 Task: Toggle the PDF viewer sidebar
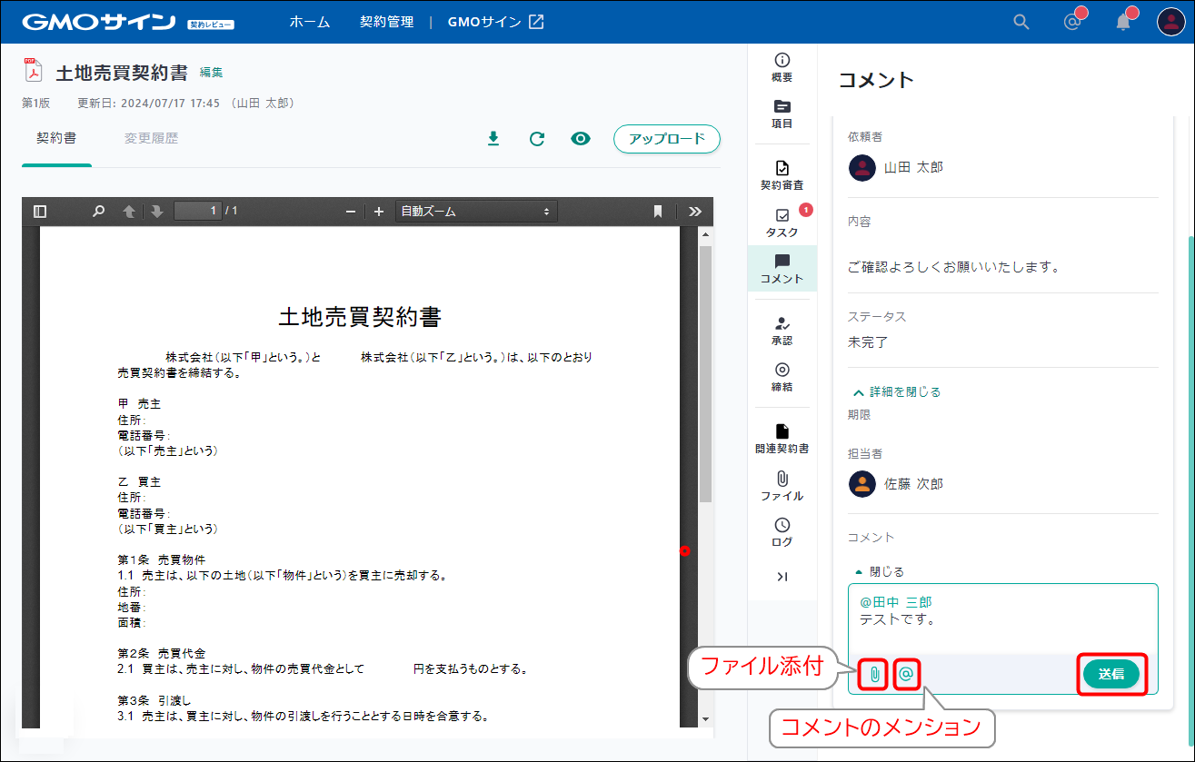pos(40,212)
